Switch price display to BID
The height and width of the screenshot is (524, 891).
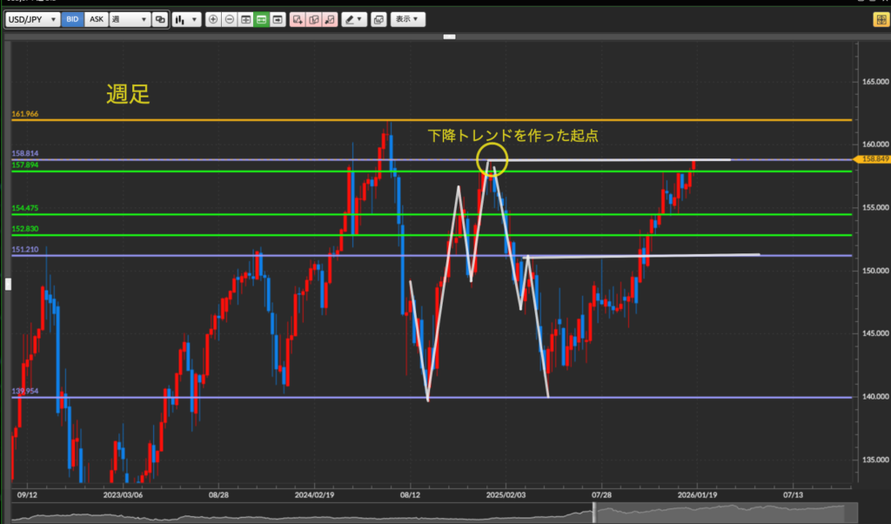72,19
